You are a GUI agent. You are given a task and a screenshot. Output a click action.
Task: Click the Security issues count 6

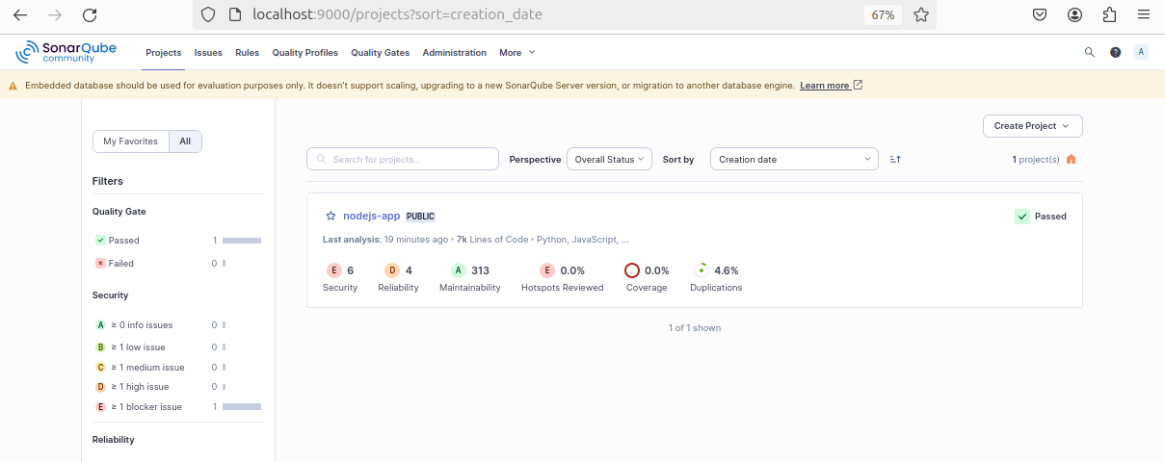click(350, 270)
